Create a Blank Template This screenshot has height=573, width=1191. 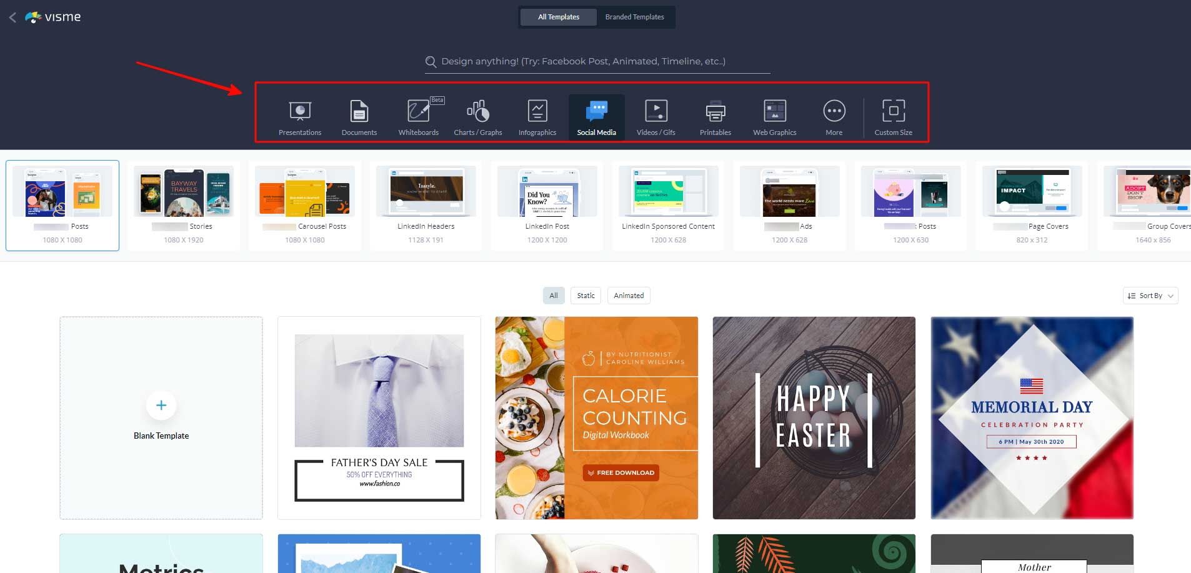161,417
